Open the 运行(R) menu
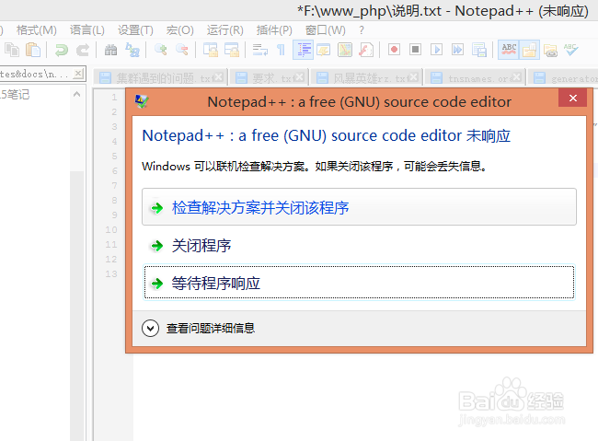This screenshot has height=441, width=598. (x=225, y=29)
